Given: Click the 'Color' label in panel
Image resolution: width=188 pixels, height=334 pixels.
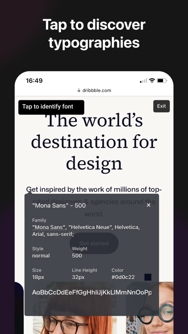Looking at the screenshot, I should click(117, 270).
